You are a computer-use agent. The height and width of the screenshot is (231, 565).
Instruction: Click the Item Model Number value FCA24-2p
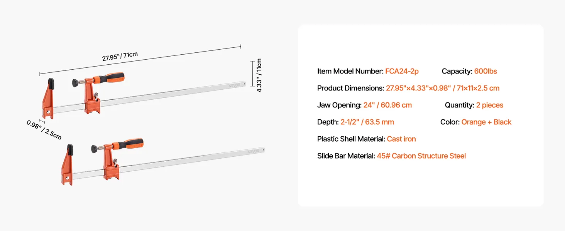tap(402, 71)
